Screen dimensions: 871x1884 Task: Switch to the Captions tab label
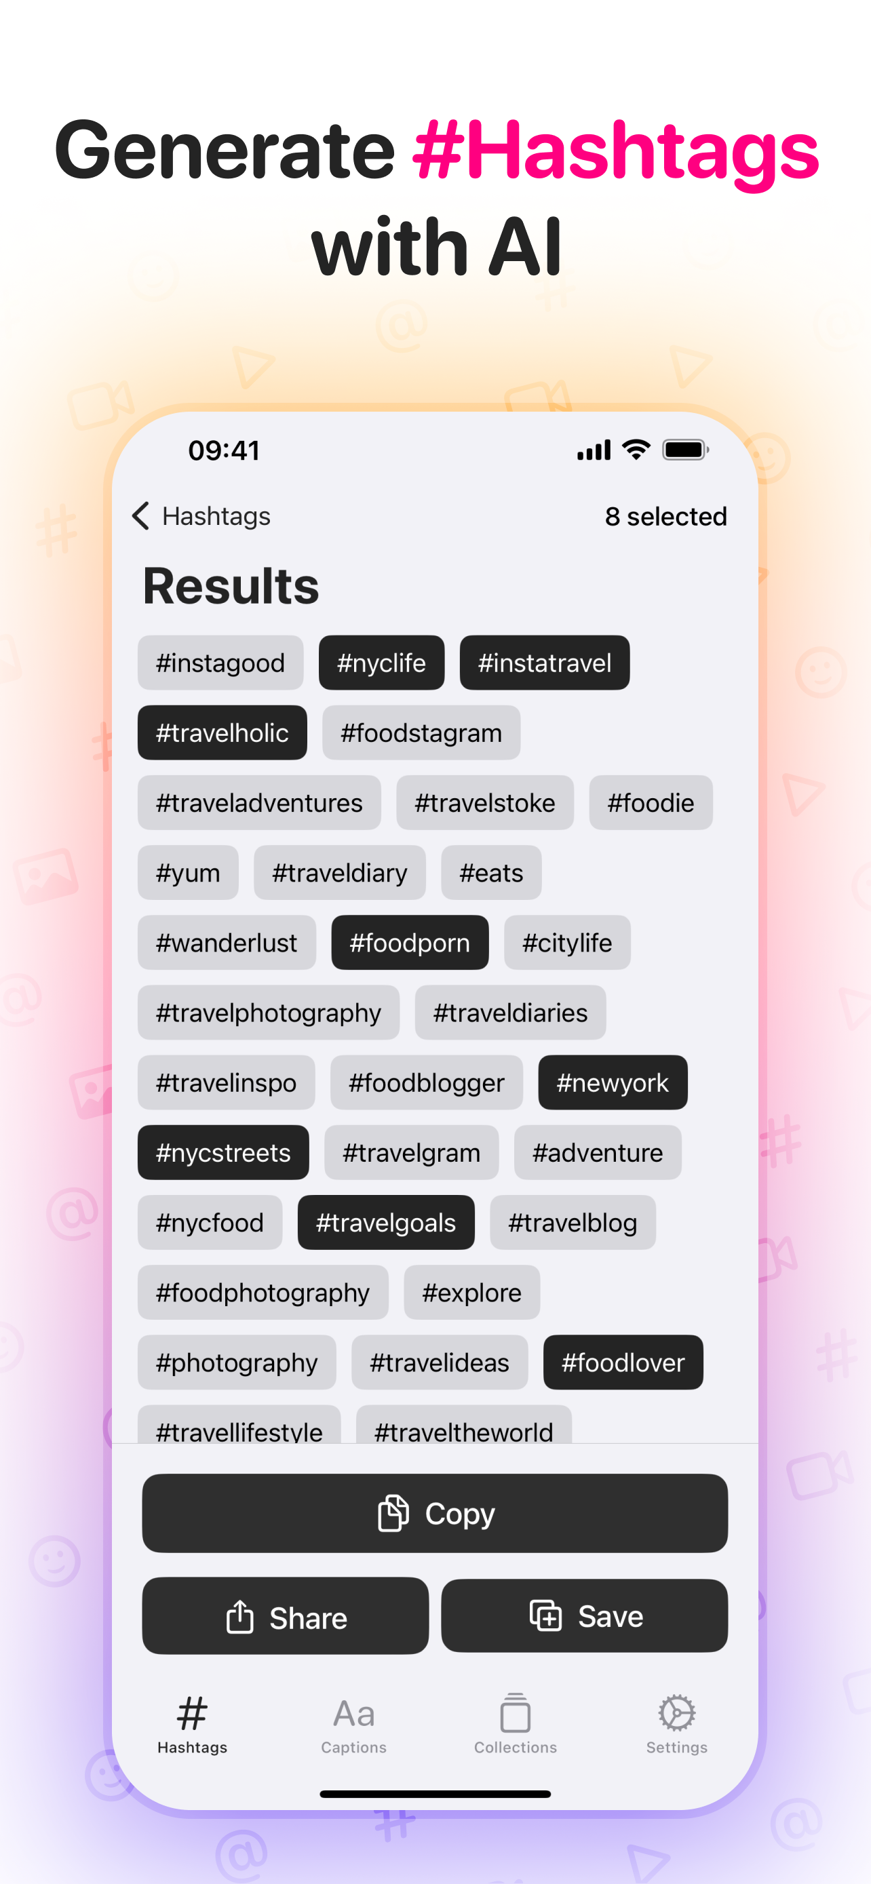[353, 1748]
